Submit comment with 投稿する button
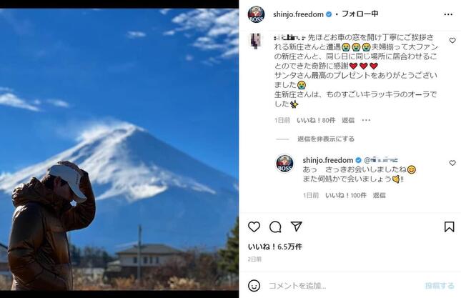The image size is (461, 298). coord(440,285)
